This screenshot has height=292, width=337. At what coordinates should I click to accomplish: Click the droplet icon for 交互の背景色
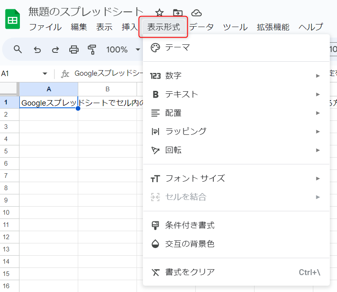click(155, 244)
